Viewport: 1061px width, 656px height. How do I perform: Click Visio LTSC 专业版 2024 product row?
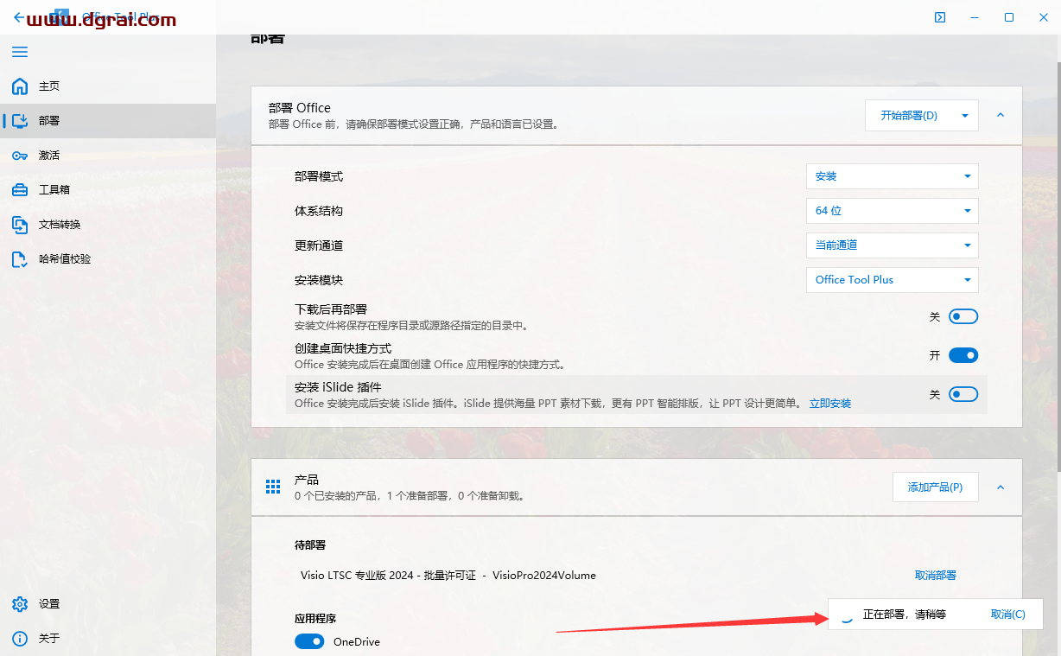[448, 576]
